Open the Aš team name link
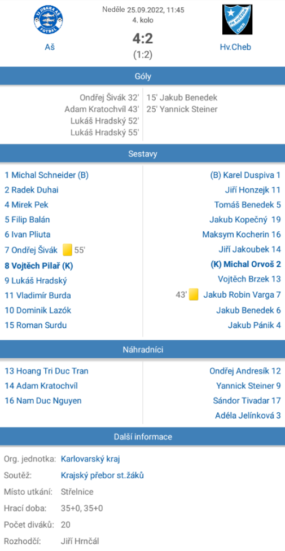285x551 pixels. tap(49, 47)
